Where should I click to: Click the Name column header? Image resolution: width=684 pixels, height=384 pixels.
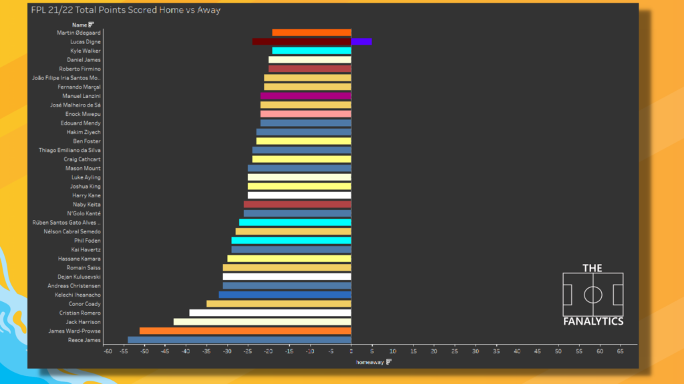pos(79,25)
